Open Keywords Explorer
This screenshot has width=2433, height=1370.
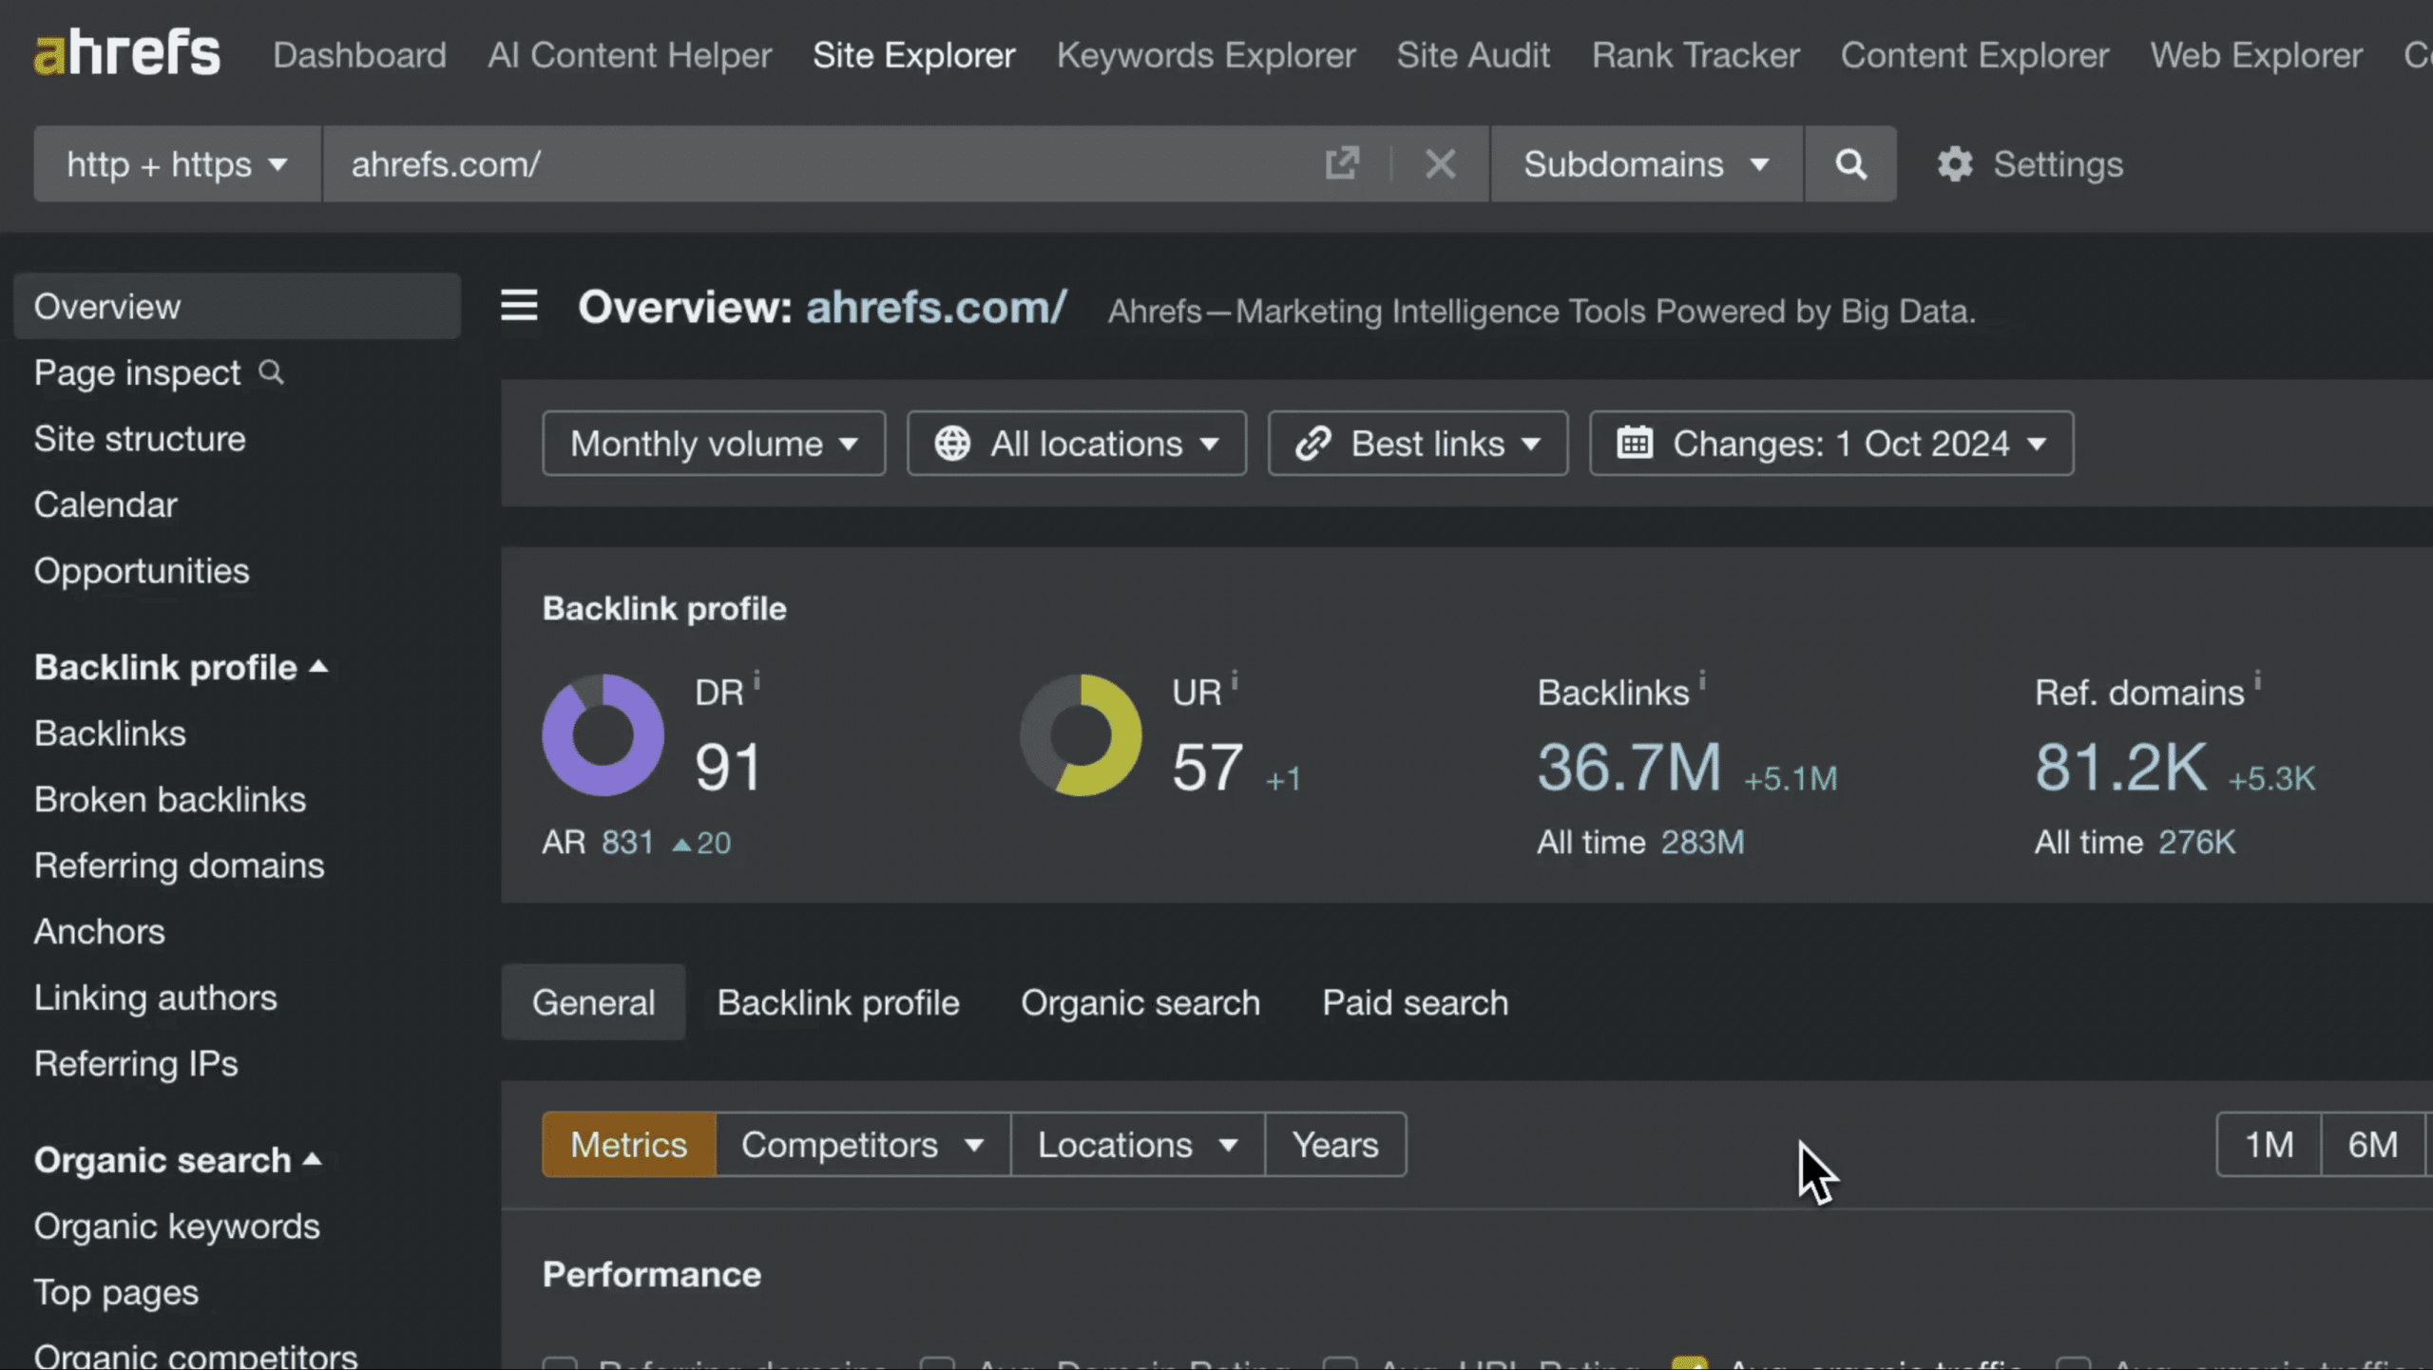[x=1206, y=55]
